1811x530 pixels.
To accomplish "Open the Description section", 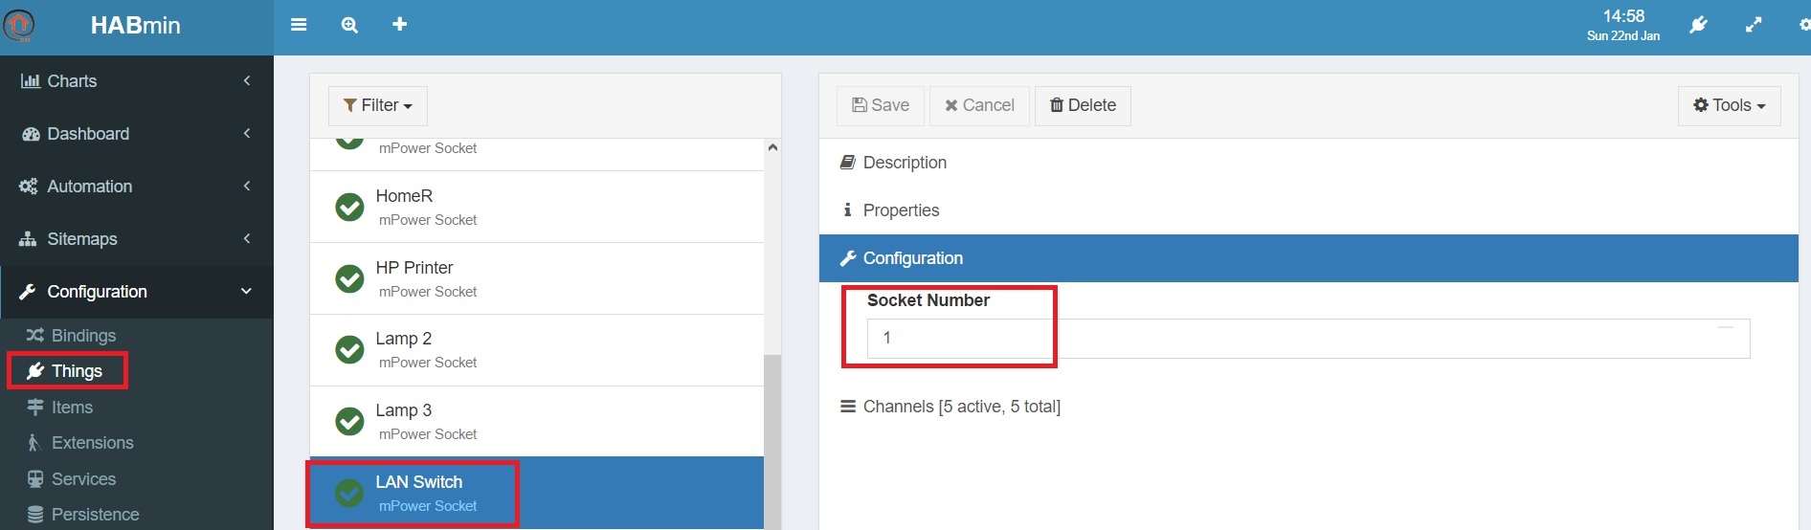I will 904,163.
